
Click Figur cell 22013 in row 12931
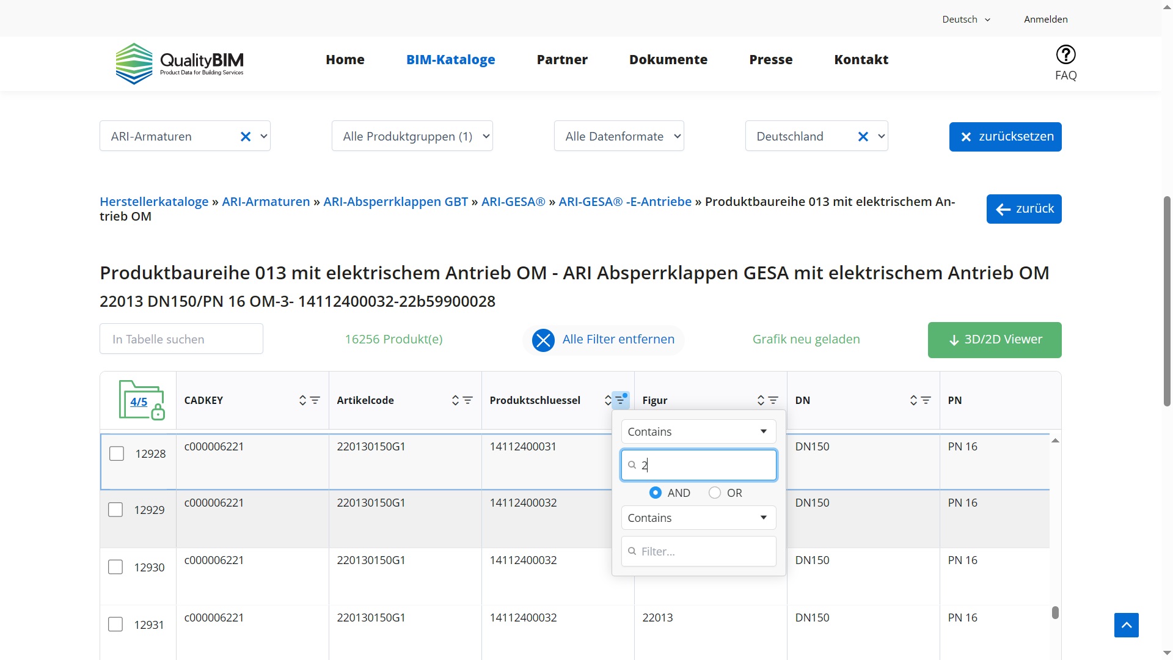[x=657, y=618]
